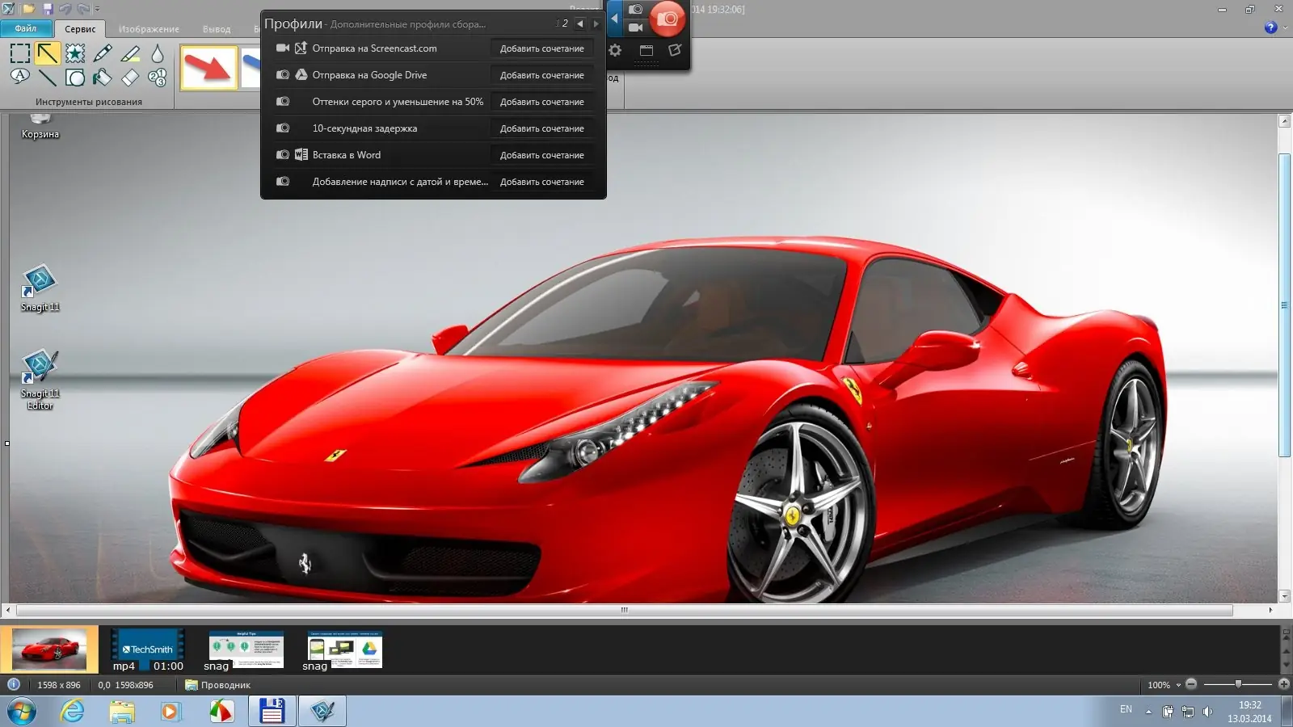Image resolution: width=1293 pixels, height=727 pixels.
Task: Click the Open folder icon in quick access
Action: [x=29, y=9]
